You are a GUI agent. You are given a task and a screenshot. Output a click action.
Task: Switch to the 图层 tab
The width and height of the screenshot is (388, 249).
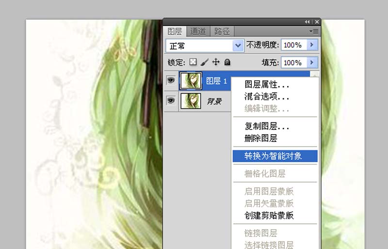click(x=175, y=31)
